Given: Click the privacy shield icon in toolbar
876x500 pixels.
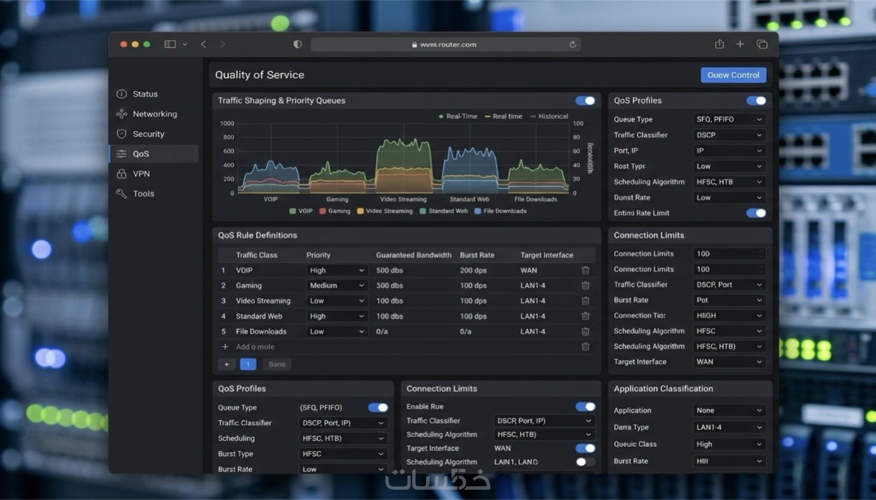Looking at the screenshot, I should (297, 44).
